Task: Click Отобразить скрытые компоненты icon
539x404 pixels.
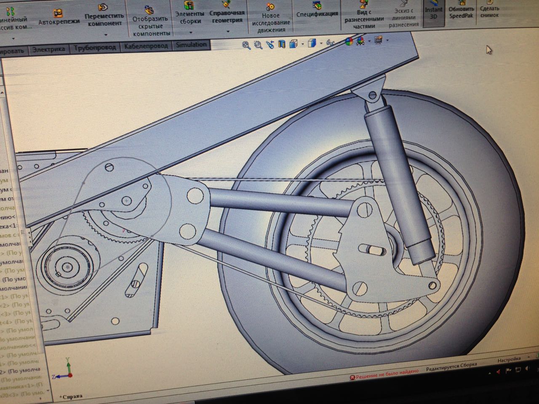Action: (149, 11)
